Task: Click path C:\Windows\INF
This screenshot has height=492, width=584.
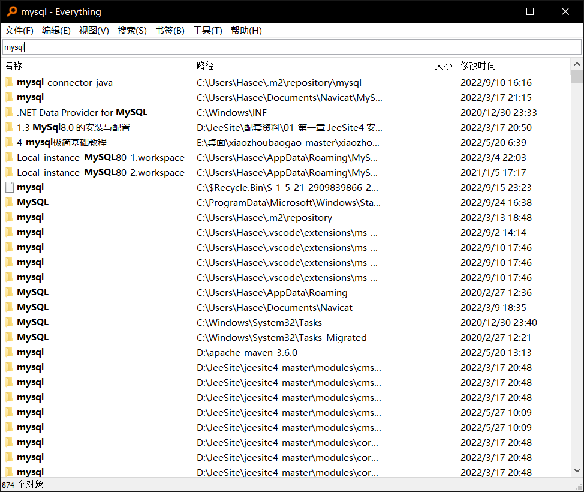Action: (231, 113)
